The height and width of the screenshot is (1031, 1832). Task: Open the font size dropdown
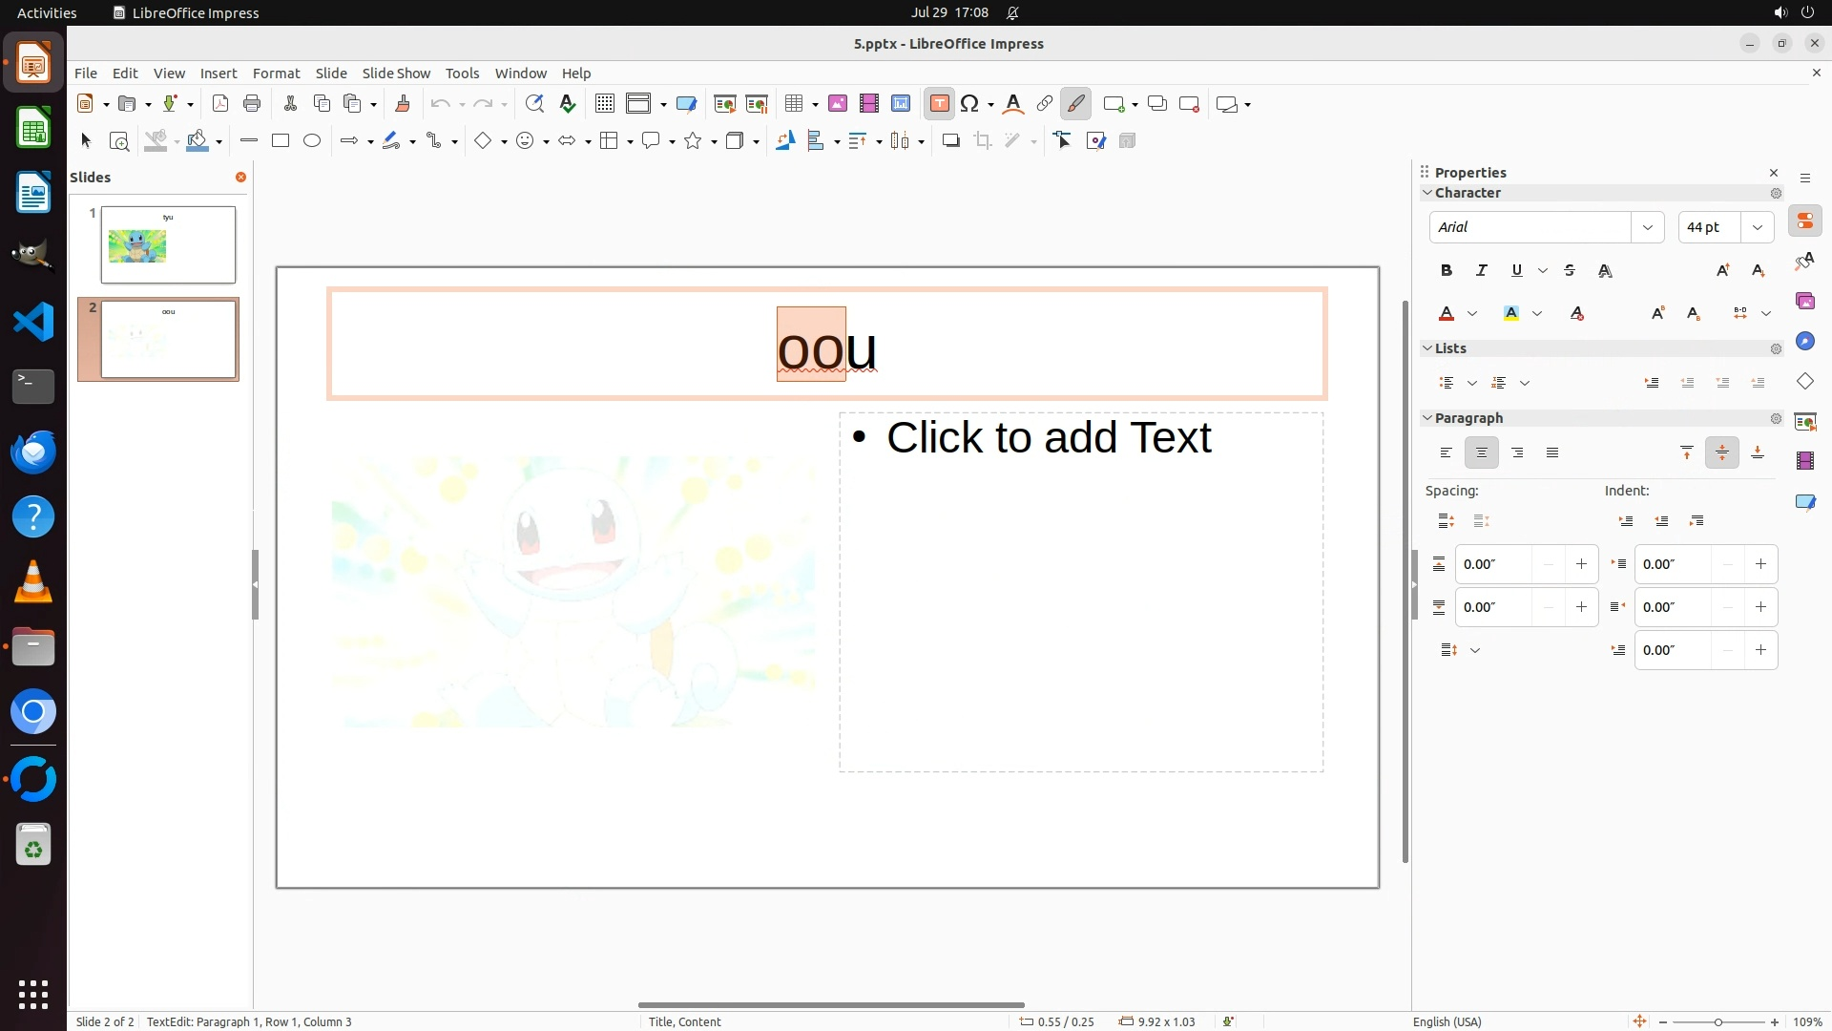coord(1757,227)
